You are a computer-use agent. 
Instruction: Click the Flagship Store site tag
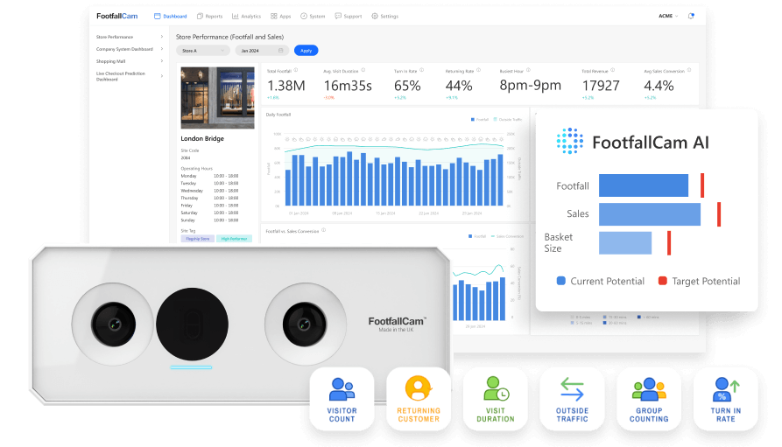197,239
